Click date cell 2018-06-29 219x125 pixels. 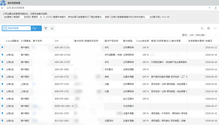211,77
